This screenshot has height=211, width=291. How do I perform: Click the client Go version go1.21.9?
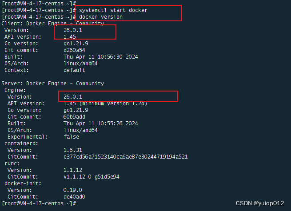pyautogui.click(x=76, y=44)
